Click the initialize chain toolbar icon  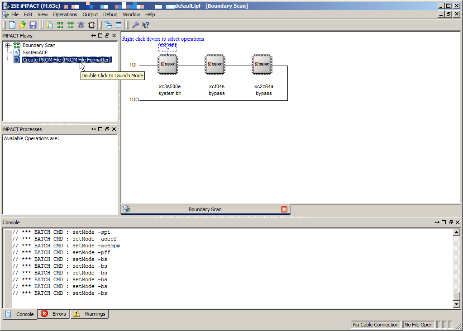(x=71, y=25)
